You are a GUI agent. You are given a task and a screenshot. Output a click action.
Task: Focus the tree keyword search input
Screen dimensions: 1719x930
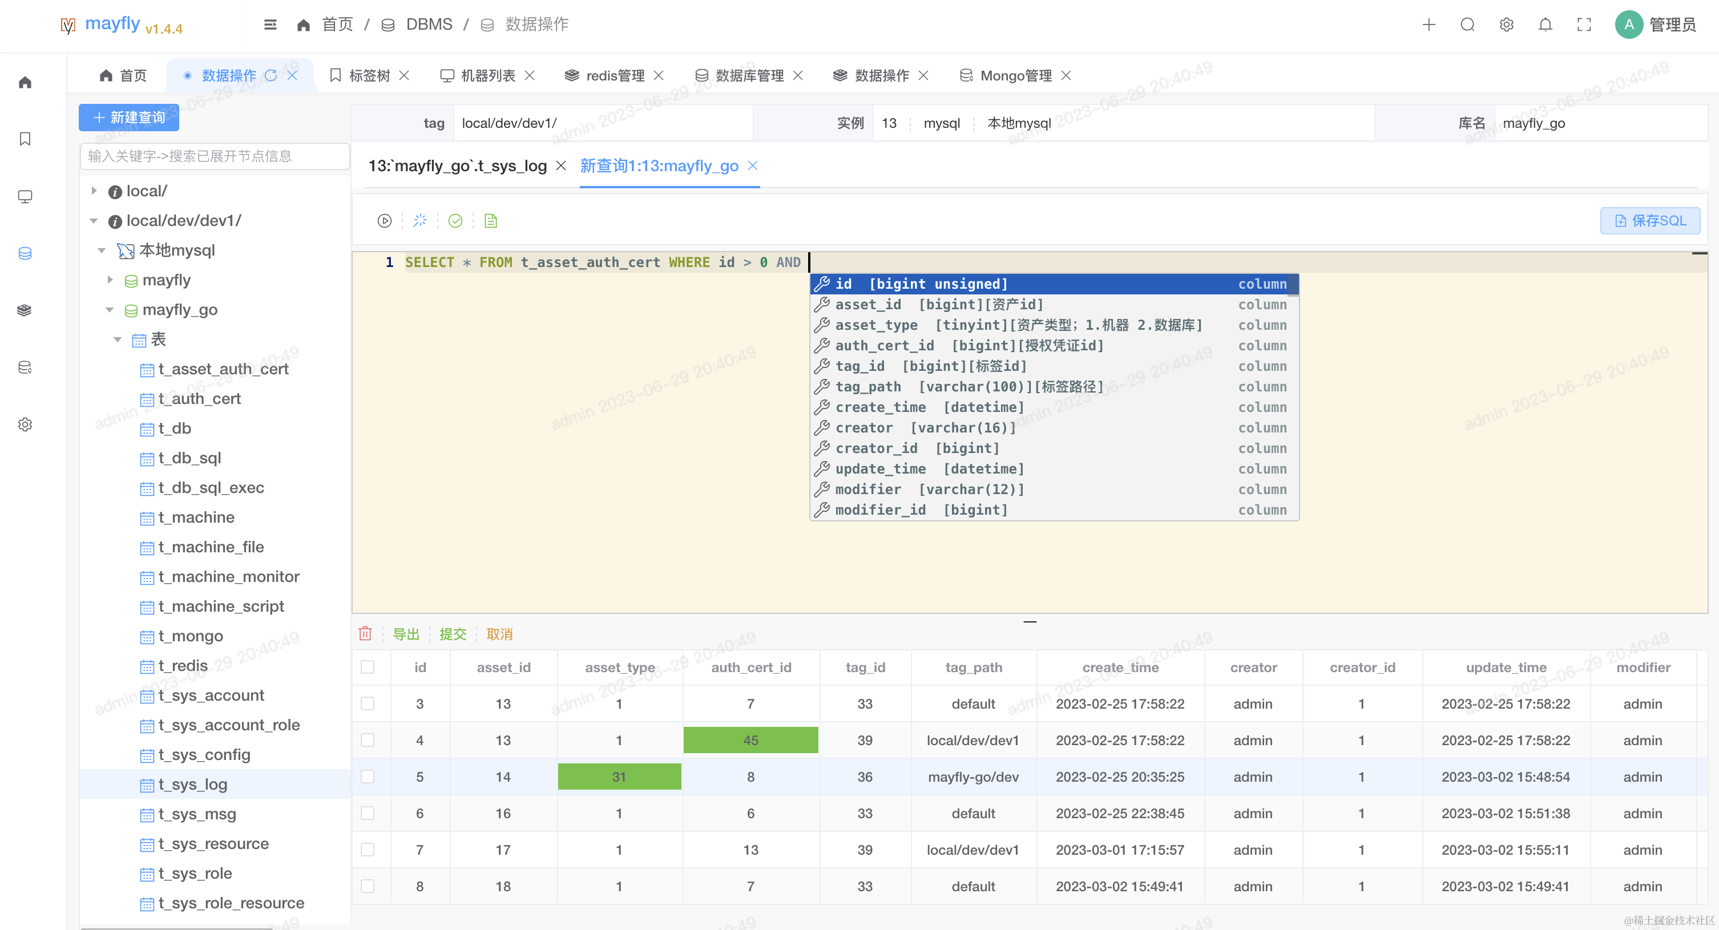[215, 156]
